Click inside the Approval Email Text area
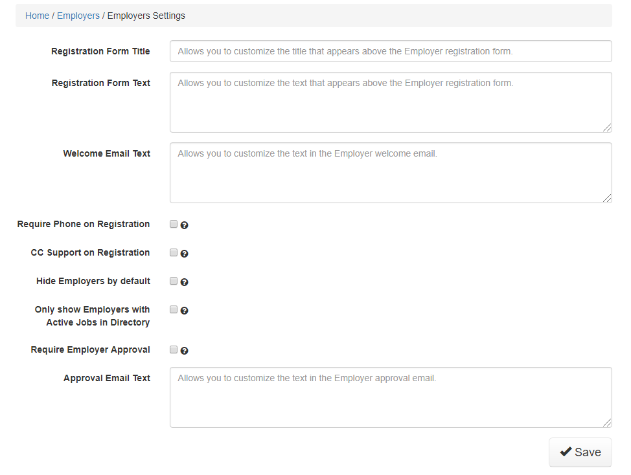This screenshot has height=475, width=631. click(x=391, y=397)
